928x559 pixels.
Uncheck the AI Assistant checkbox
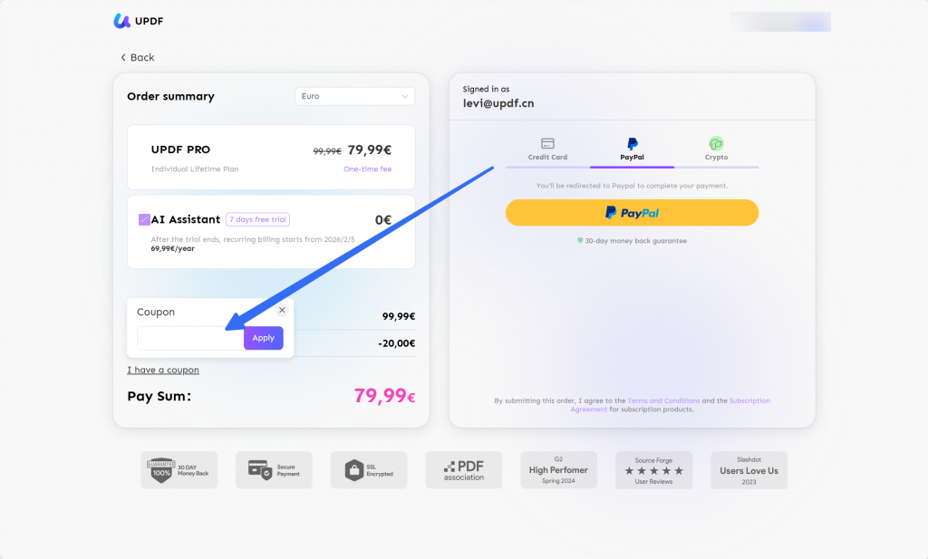(x=144, y=219)
